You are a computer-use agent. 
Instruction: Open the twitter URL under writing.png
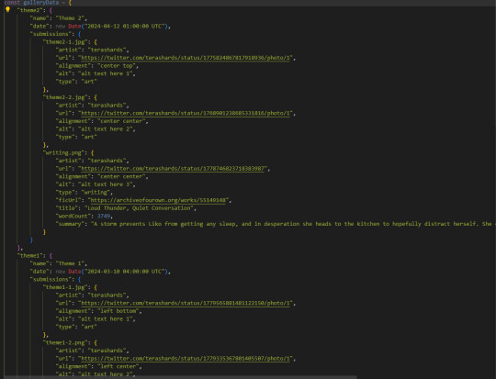(173, 169)
